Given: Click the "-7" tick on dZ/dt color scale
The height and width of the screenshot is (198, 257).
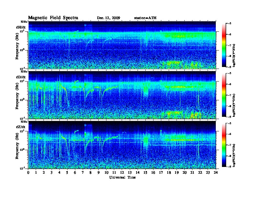Looking at the screenshot, I should pyautogui.click(x=230, y=145).
